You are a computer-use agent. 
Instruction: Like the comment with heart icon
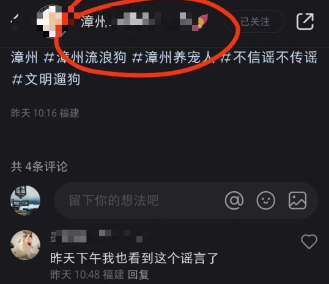pyautogui.click(x=309, y=241)
